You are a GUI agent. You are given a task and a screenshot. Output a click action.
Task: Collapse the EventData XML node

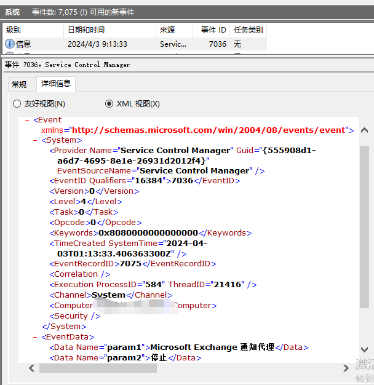point(35,338)
